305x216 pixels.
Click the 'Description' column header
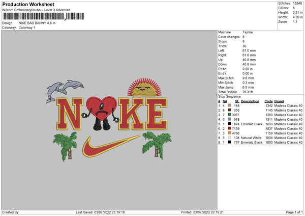point(250,101)
